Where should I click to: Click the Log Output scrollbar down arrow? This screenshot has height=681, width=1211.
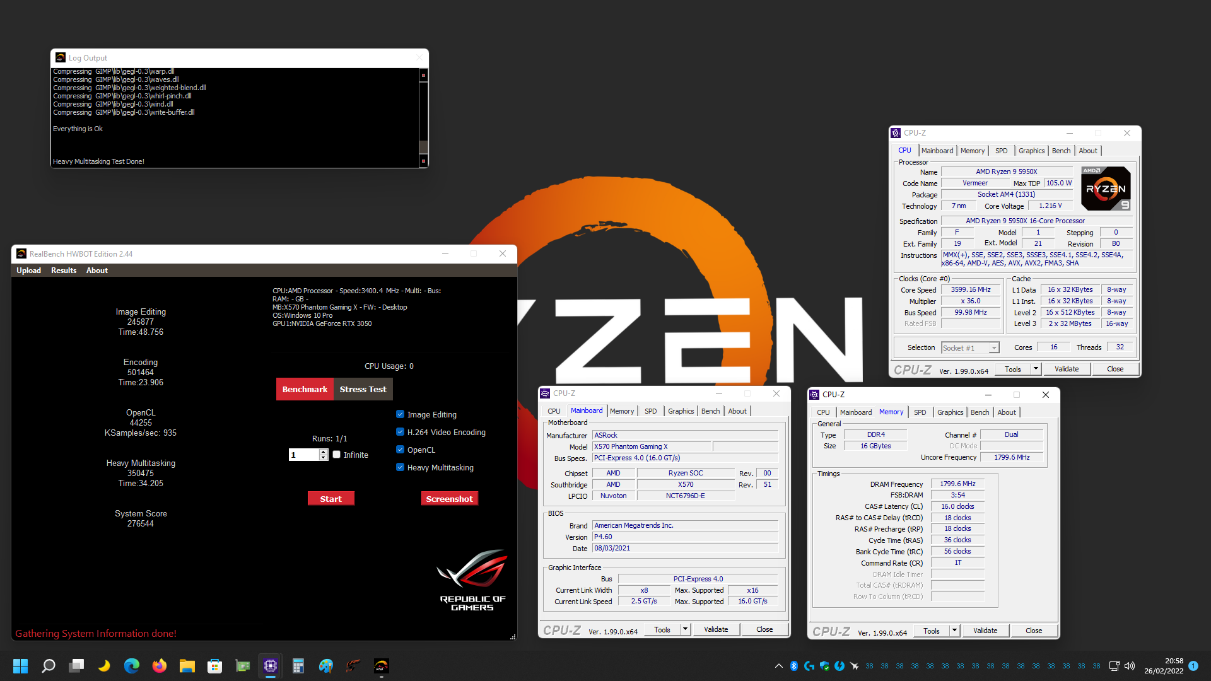tap(423, 161)
